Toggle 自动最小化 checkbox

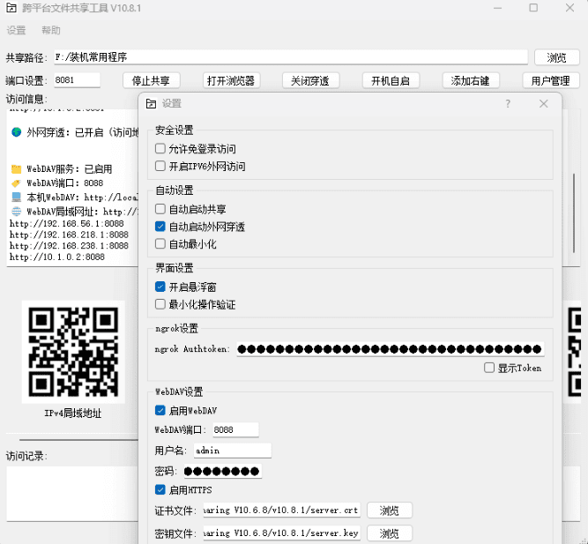160,244
